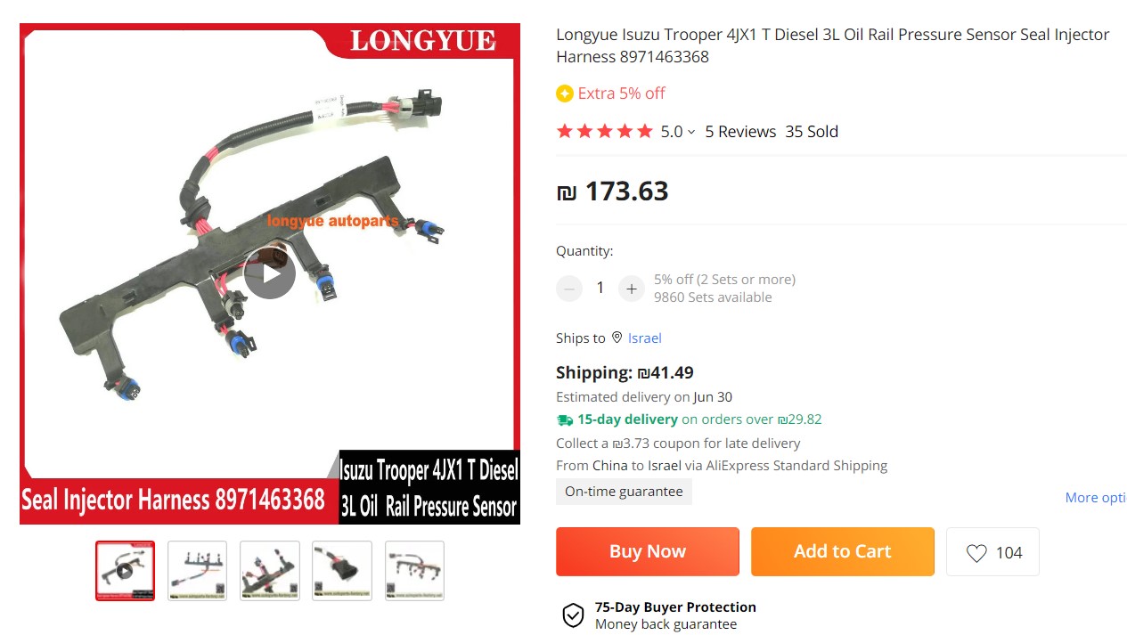Image resolution: width=1127 pixels, height=635 pixels.
Task: Decrease quantity with the minus button
Action: pos(569,288)
